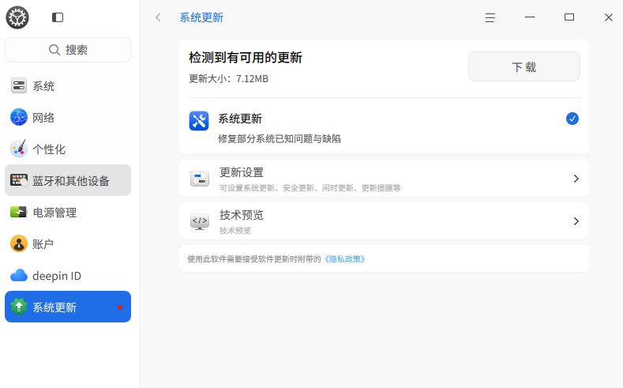Image resolution: width=623 pixels, height=388 pixels.
Task: Click 修复部分系统已知问题与缺陷 description
Action: coord(280,139)
